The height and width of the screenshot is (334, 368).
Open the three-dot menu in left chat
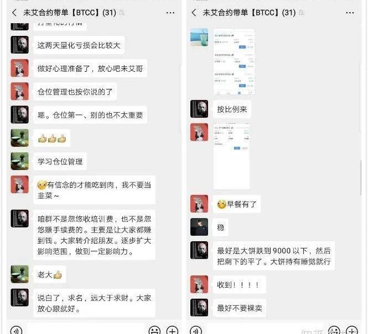pyautogui.click(x=170, y=13)
